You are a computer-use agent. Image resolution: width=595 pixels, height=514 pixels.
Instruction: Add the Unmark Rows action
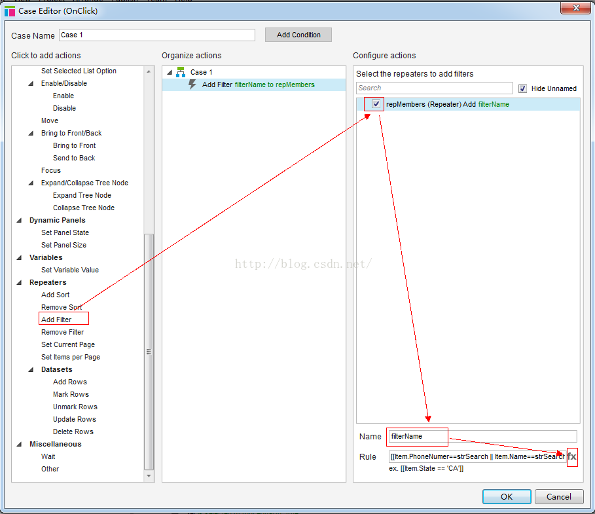(x=75, y=407)
